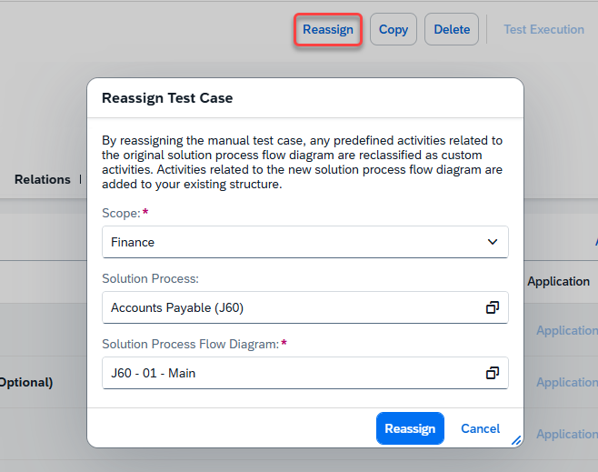Grab the dialog resize handle corner

515,440
